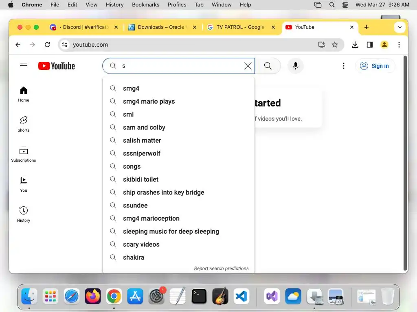
Task: Select the 'sam and colby' suggestion
Action: pos(178,127)
